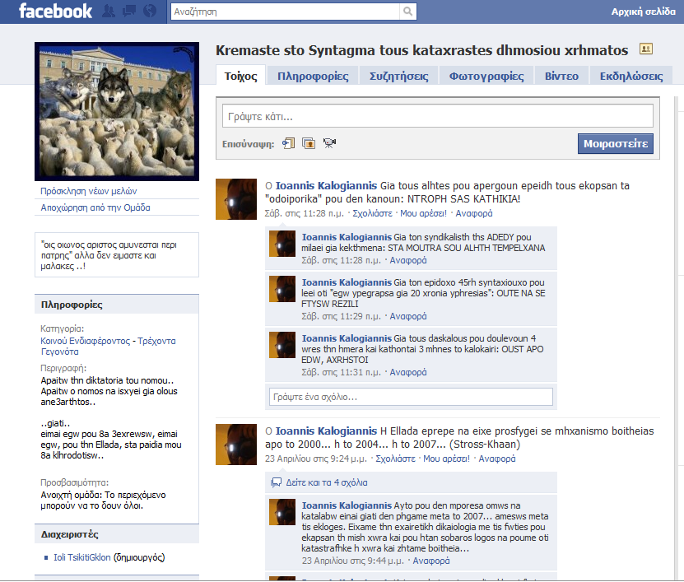Open the Βίντεο tab
Image resolution: width=684 pixels, height=582 pixels.
(561, 76)
